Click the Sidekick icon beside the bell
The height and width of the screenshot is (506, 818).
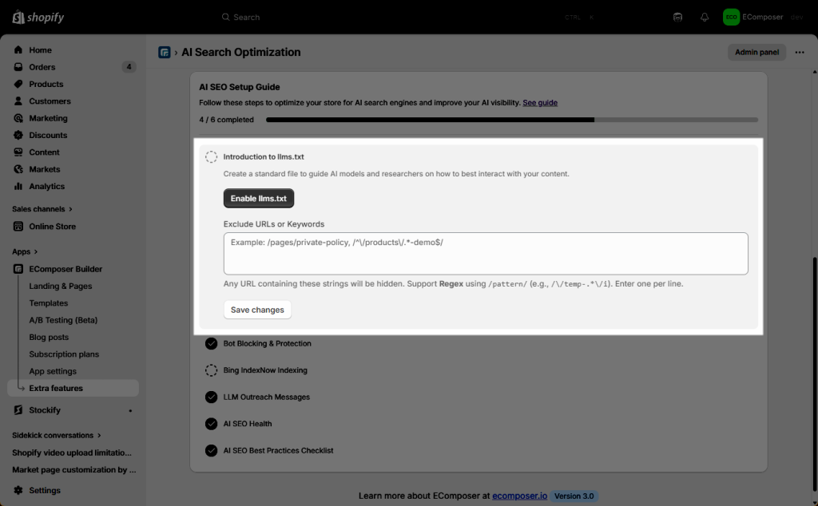tap(678, 17)
